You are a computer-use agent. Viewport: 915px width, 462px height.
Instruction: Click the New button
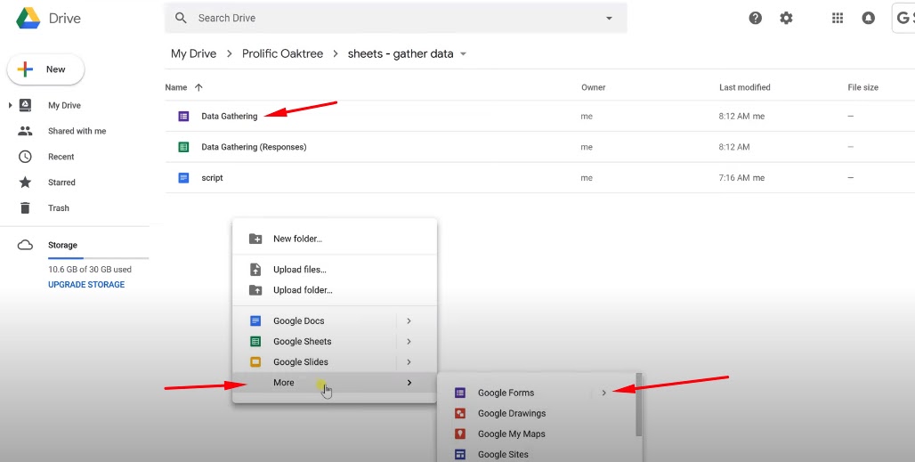click(x=45, y=69)
